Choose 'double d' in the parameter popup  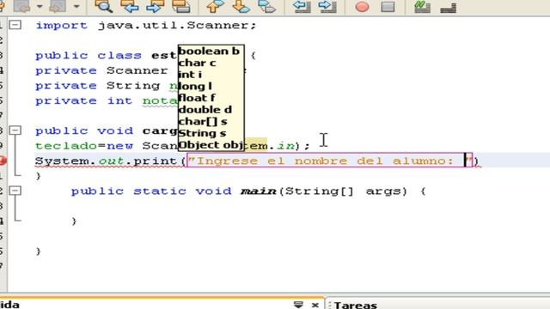[205, 110]
